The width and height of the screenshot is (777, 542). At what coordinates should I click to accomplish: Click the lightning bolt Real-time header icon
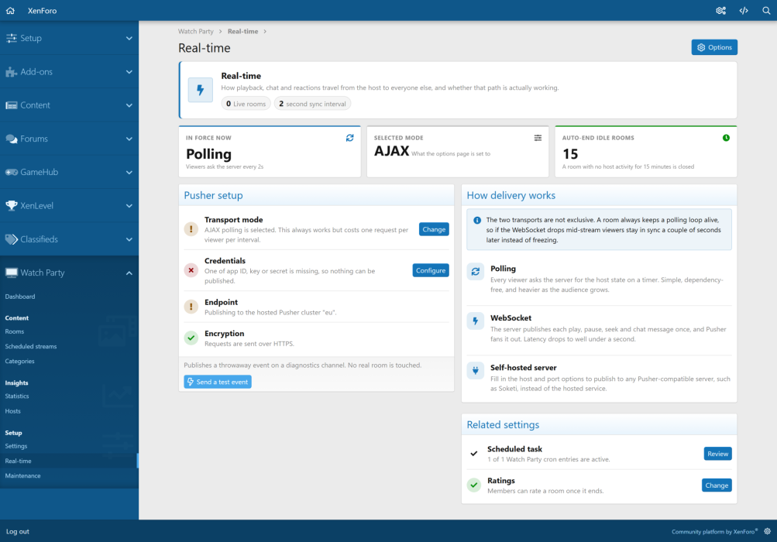pyautogui.click(x=200, y=90)
